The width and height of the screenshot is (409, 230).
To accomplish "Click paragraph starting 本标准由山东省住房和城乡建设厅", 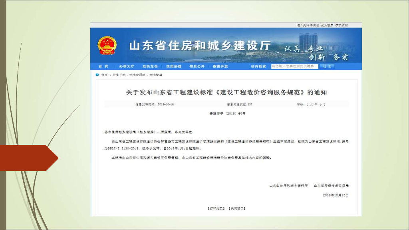I will coord(191,158).
